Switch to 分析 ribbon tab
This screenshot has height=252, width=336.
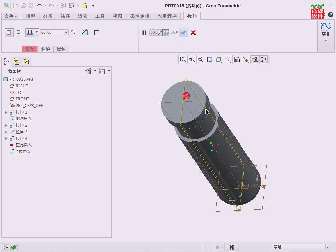pyautogui.click(x=48, y=16)
